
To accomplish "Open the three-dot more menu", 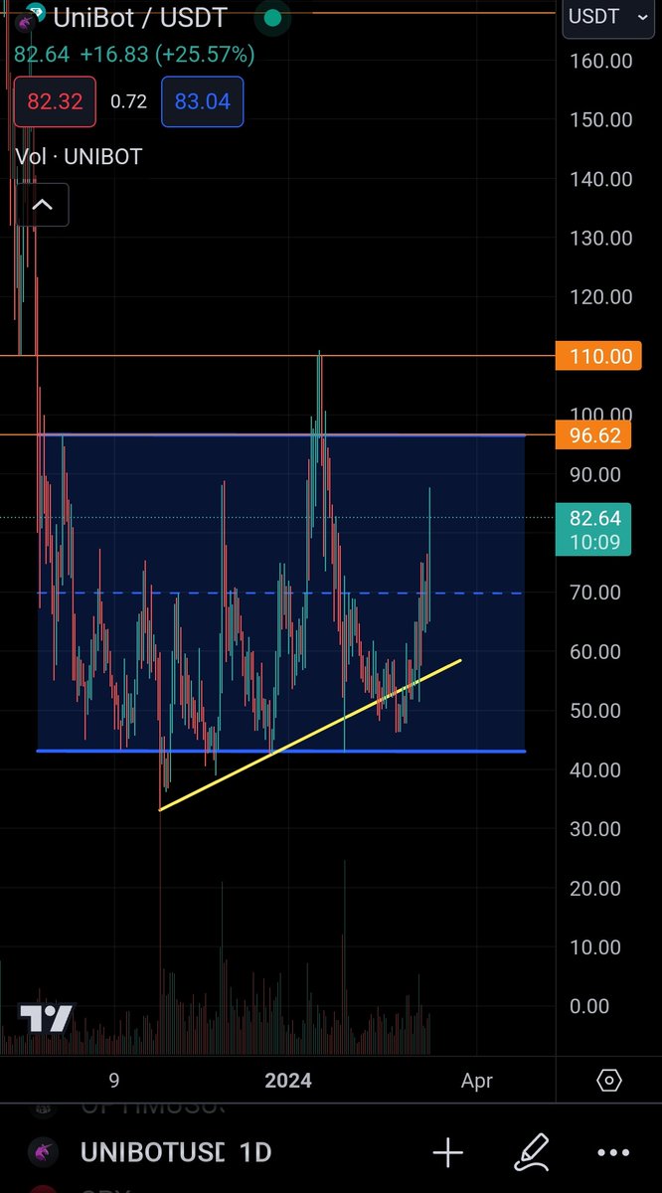I will 614,1153.
